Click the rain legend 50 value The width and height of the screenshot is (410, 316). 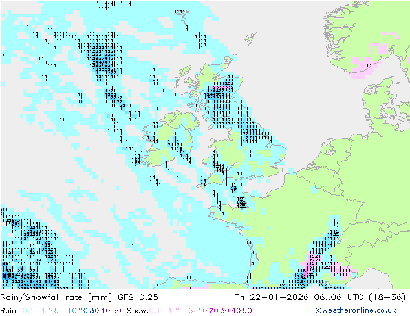pyautogui.click(x=116, y=311)
